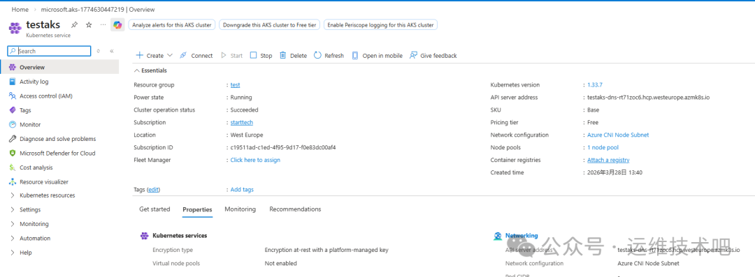755x277 pixels.
Task: Click the Activity log icon
Action: point(12,82)
